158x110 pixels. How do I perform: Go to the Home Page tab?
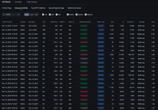coord(7,8)
